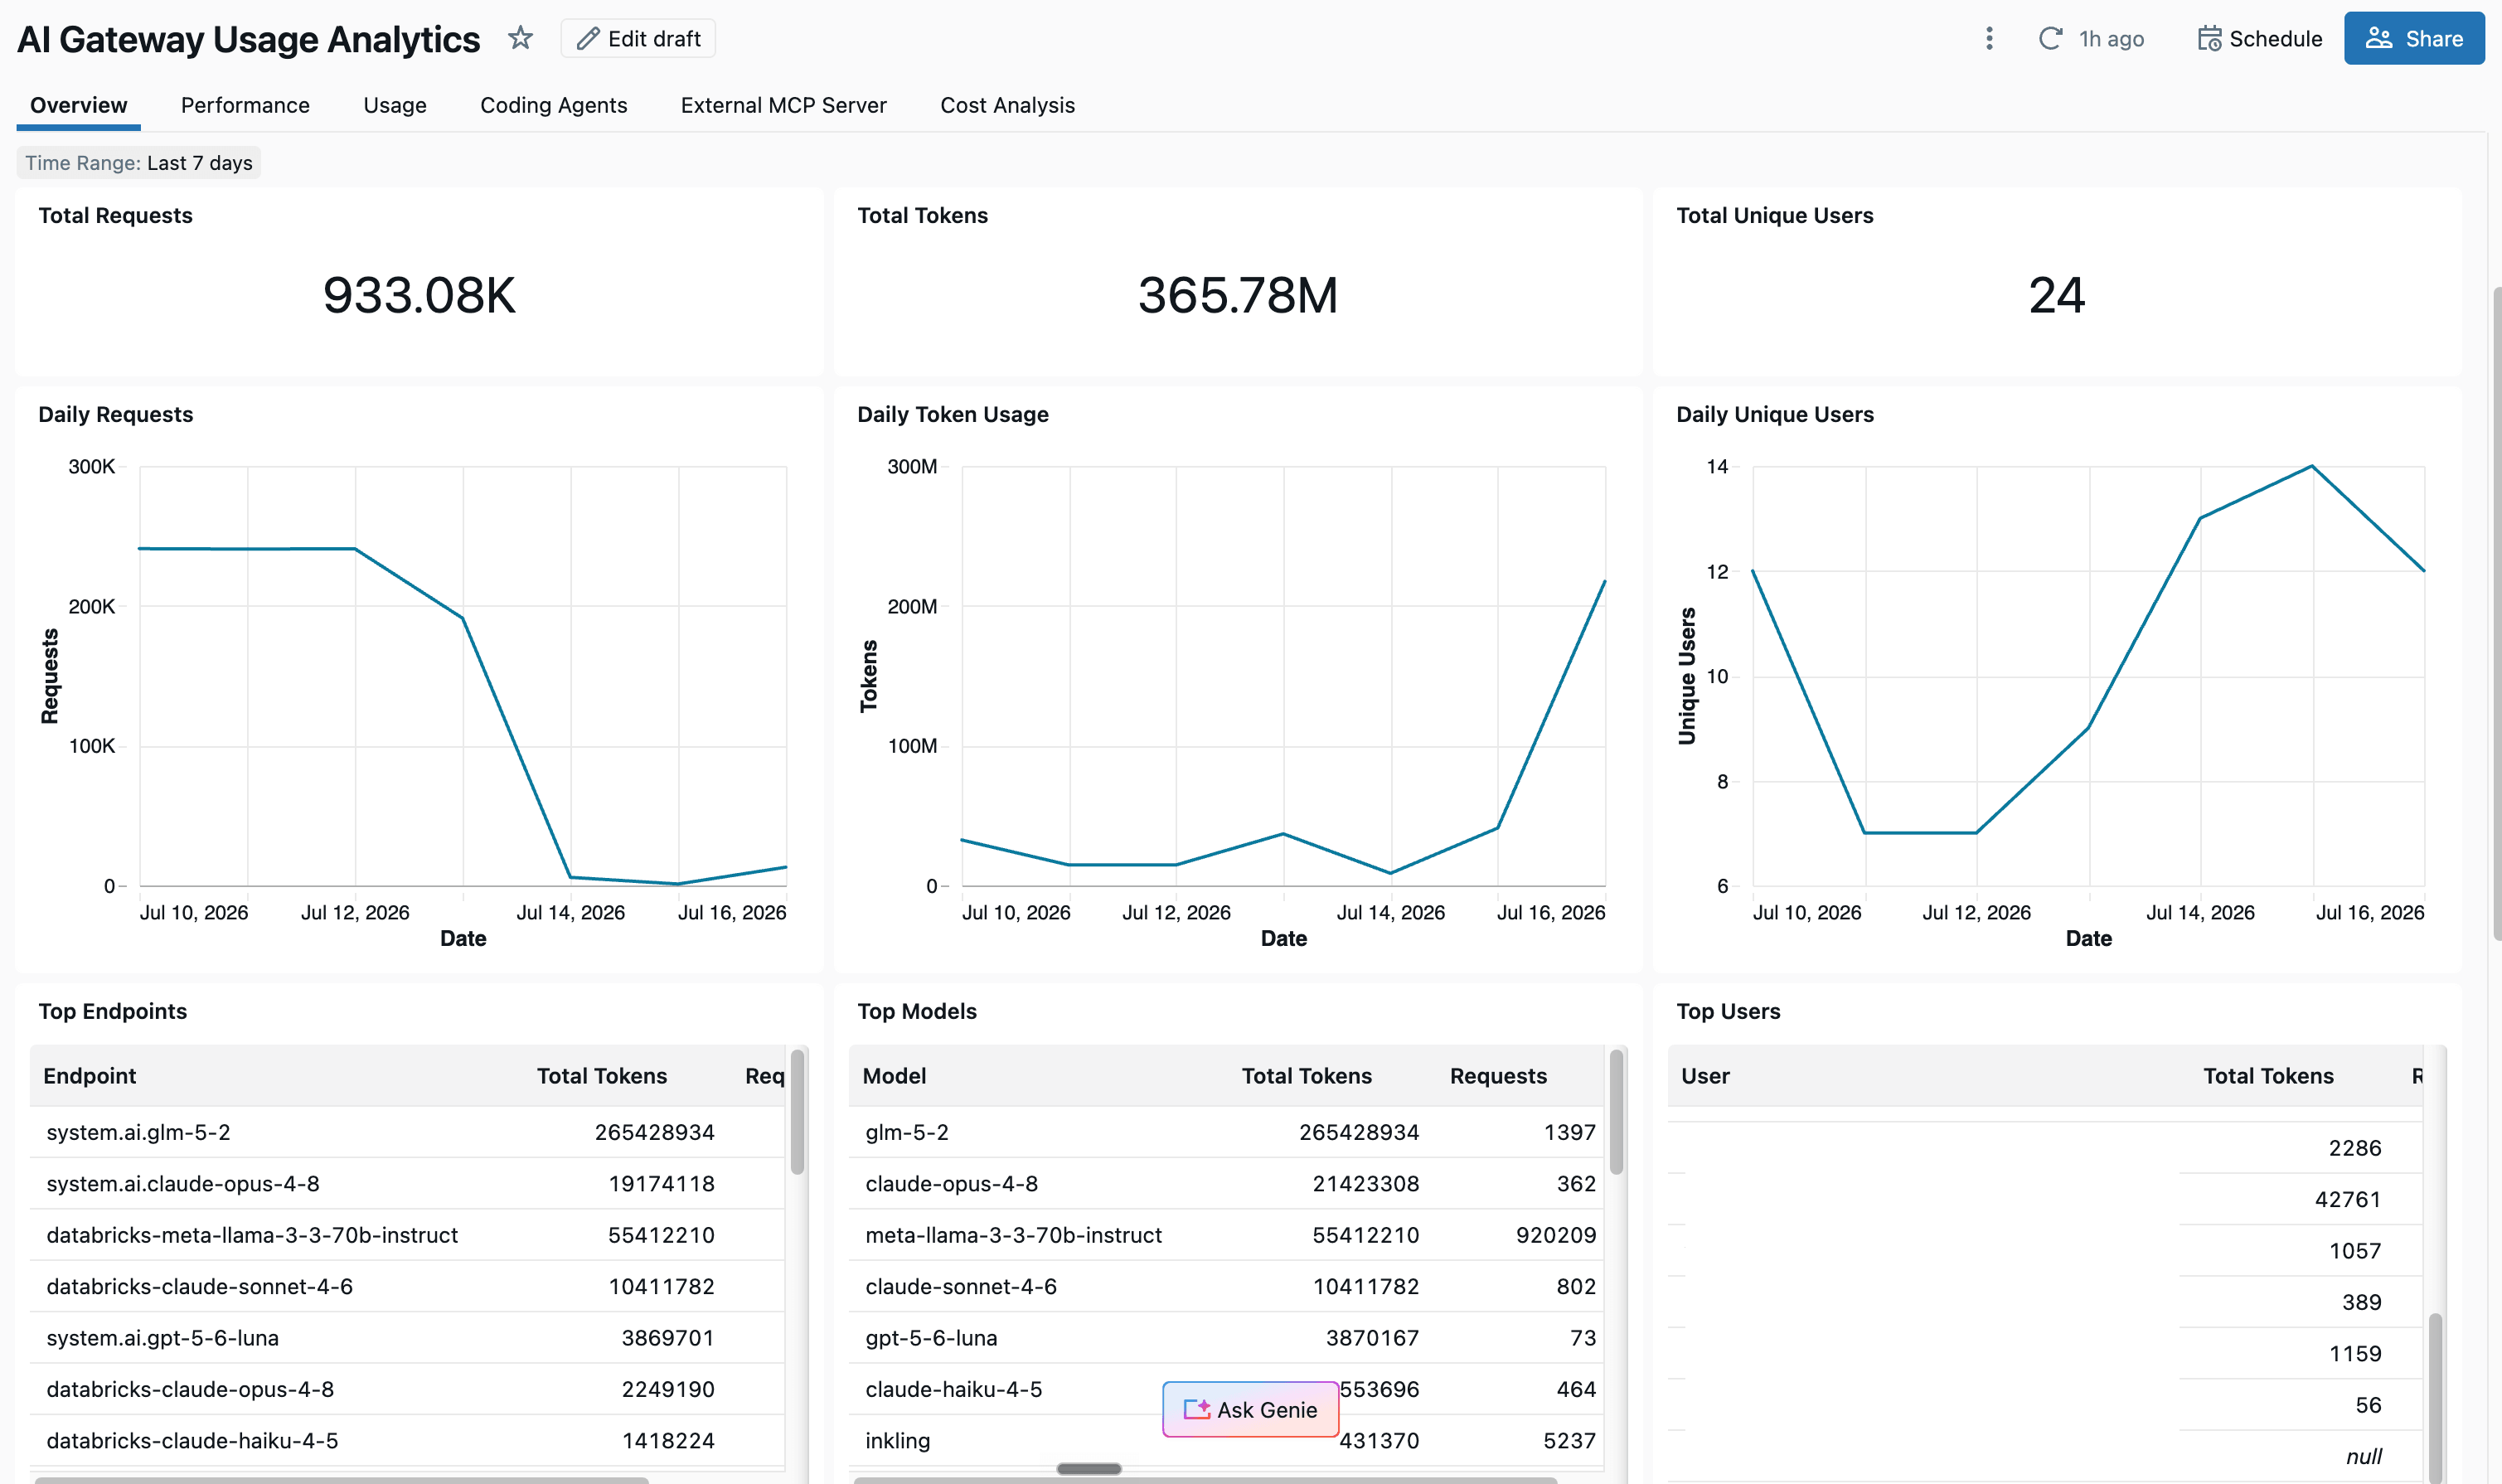This screenshot has height=1484, width=2502.
Task: Select the External MCP Server tab
Action: point(783,105)
